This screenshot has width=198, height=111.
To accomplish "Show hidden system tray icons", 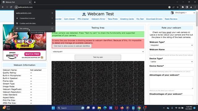I will coord(164,108).
